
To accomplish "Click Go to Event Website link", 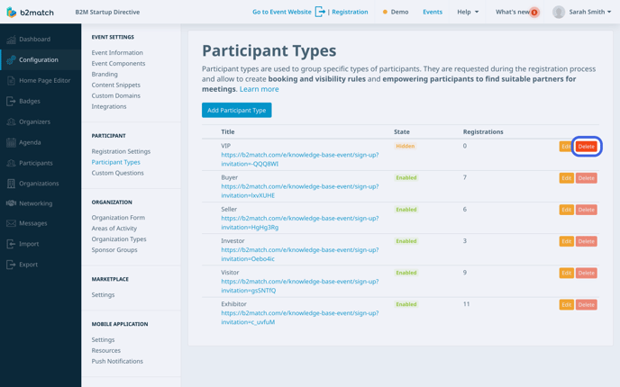I will click(281, 12).
